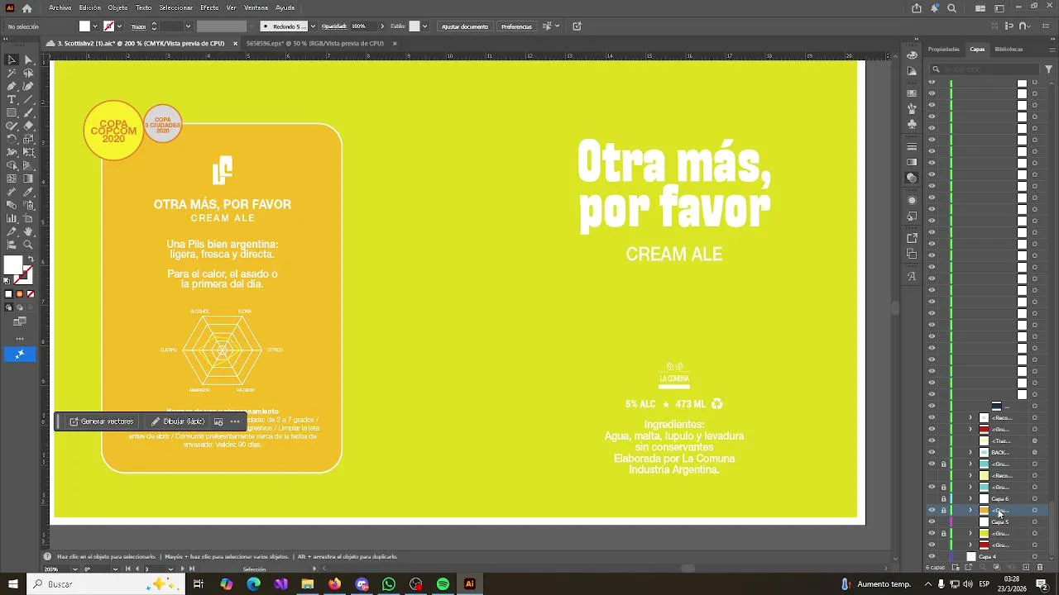This screenshot has height=595, width=1059.
Task: Open the Estilo graphic style dropdown
Action: click(425, 26)
